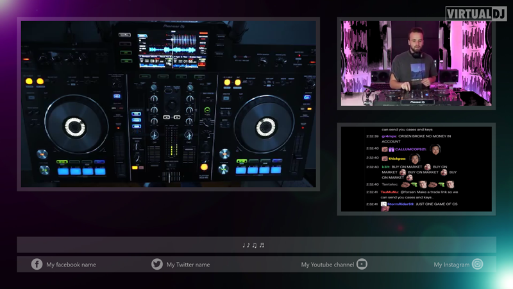The width and height of the screenshot is (513, 289).
Task: Click the Instagram camera icon
Action: pos(478,264)
